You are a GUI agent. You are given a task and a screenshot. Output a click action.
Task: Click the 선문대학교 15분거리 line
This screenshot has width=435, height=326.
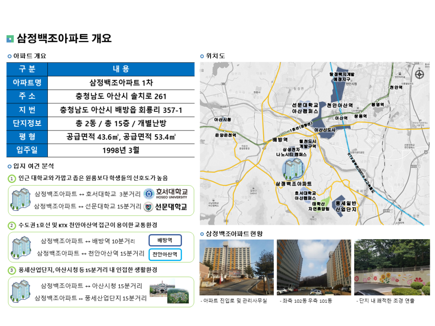coord(88,206)
